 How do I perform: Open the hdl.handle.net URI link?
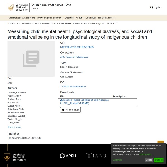coord(77,47)
